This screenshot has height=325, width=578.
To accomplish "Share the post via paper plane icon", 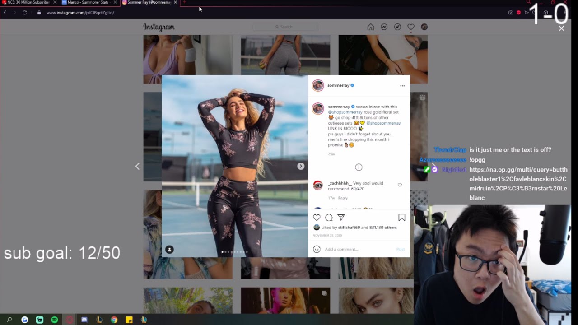I will 341,218.
